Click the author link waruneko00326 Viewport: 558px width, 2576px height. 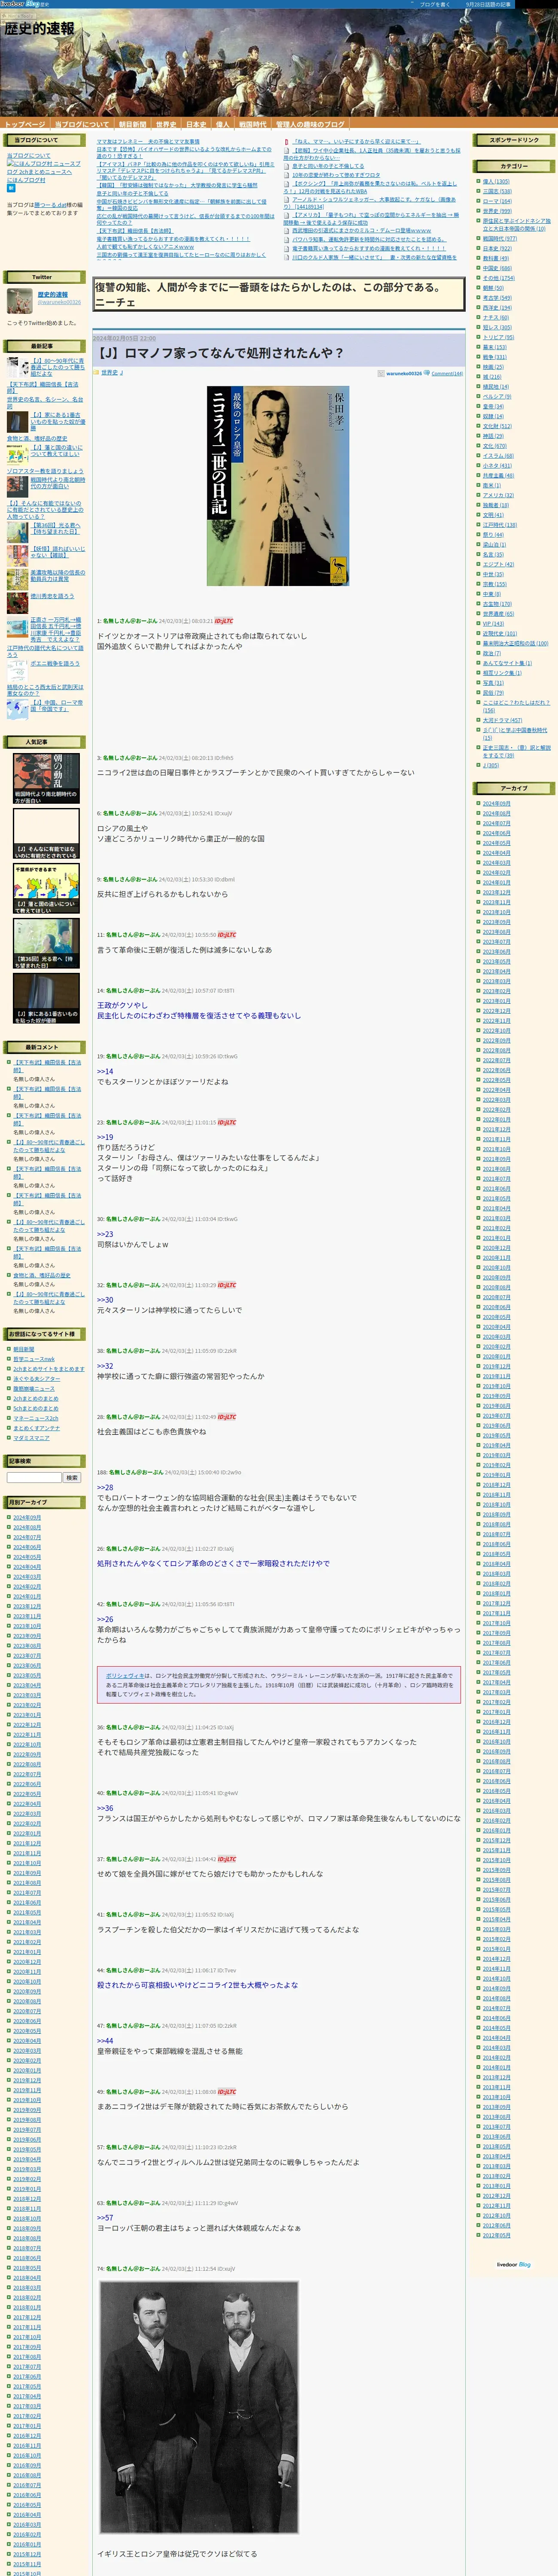click(404, 373)
